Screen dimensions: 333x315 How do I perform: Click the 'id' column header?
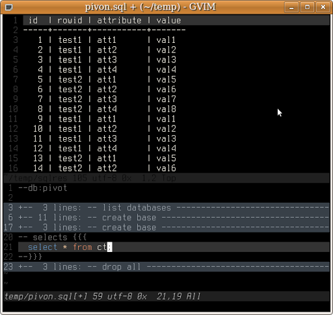pyautogui.click(x=33, y=20)
